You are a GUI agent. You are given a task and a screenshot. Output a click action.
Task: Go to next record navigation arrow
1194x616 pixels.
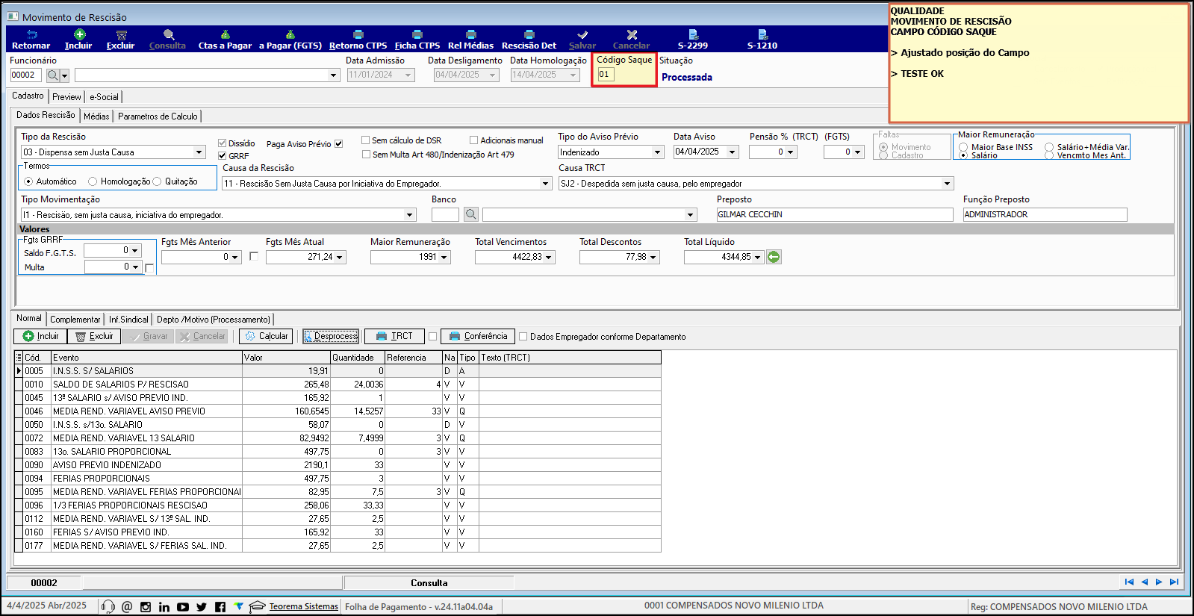point(1159,582)
